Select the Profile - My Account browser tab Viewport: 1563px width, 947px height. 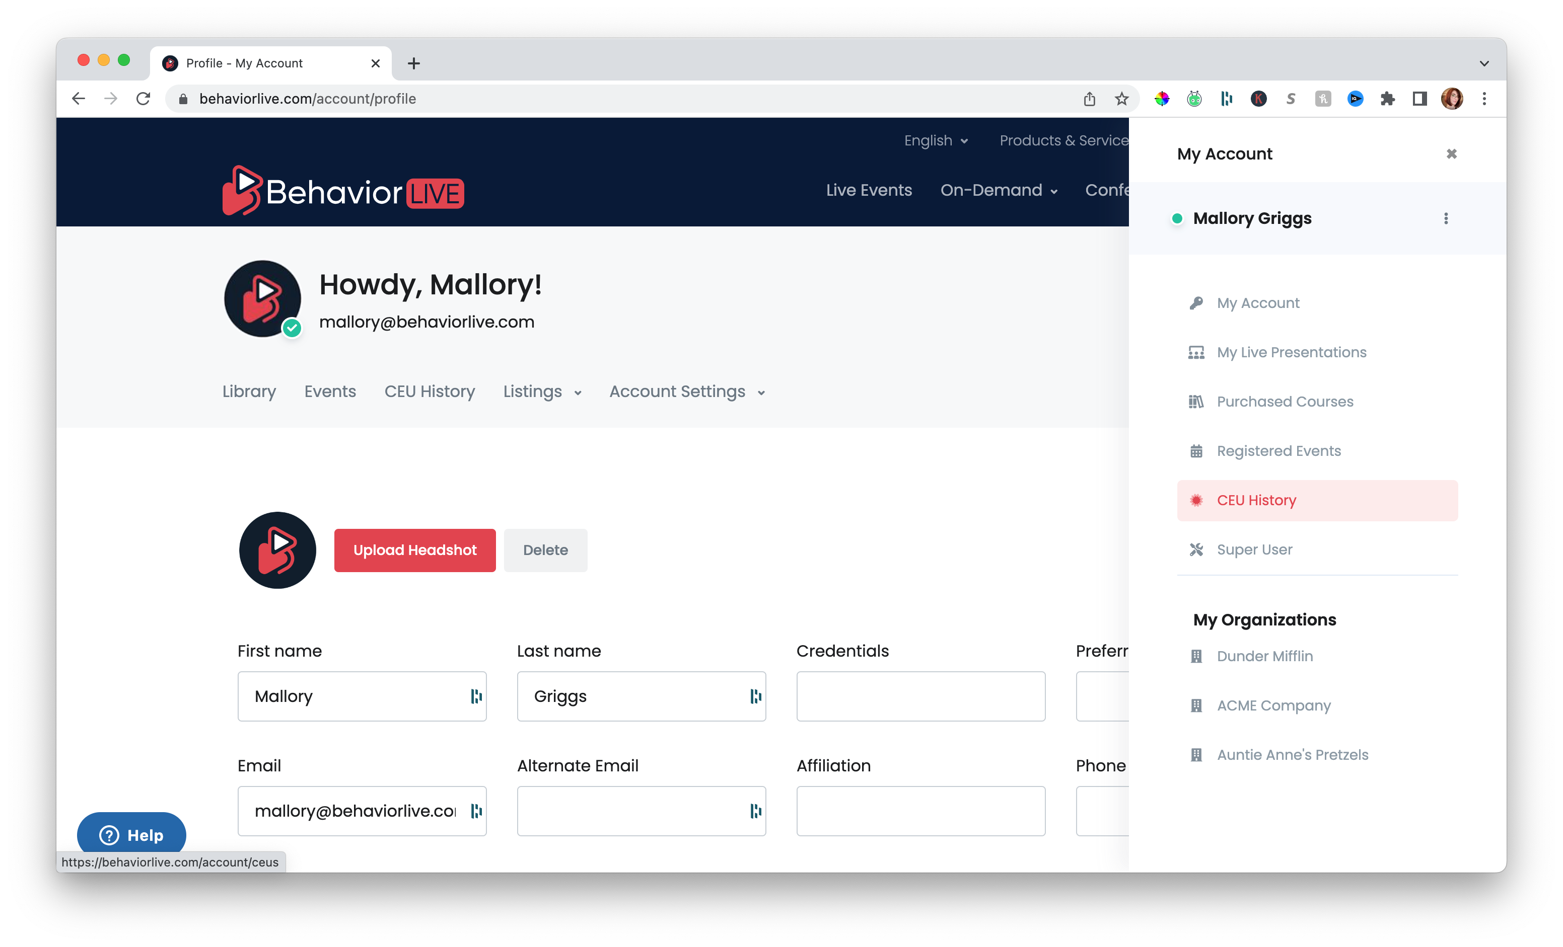pyautogui.click(x=271, y=63)
